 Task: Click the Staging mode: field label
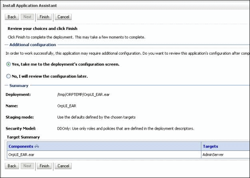pos(20,117)
